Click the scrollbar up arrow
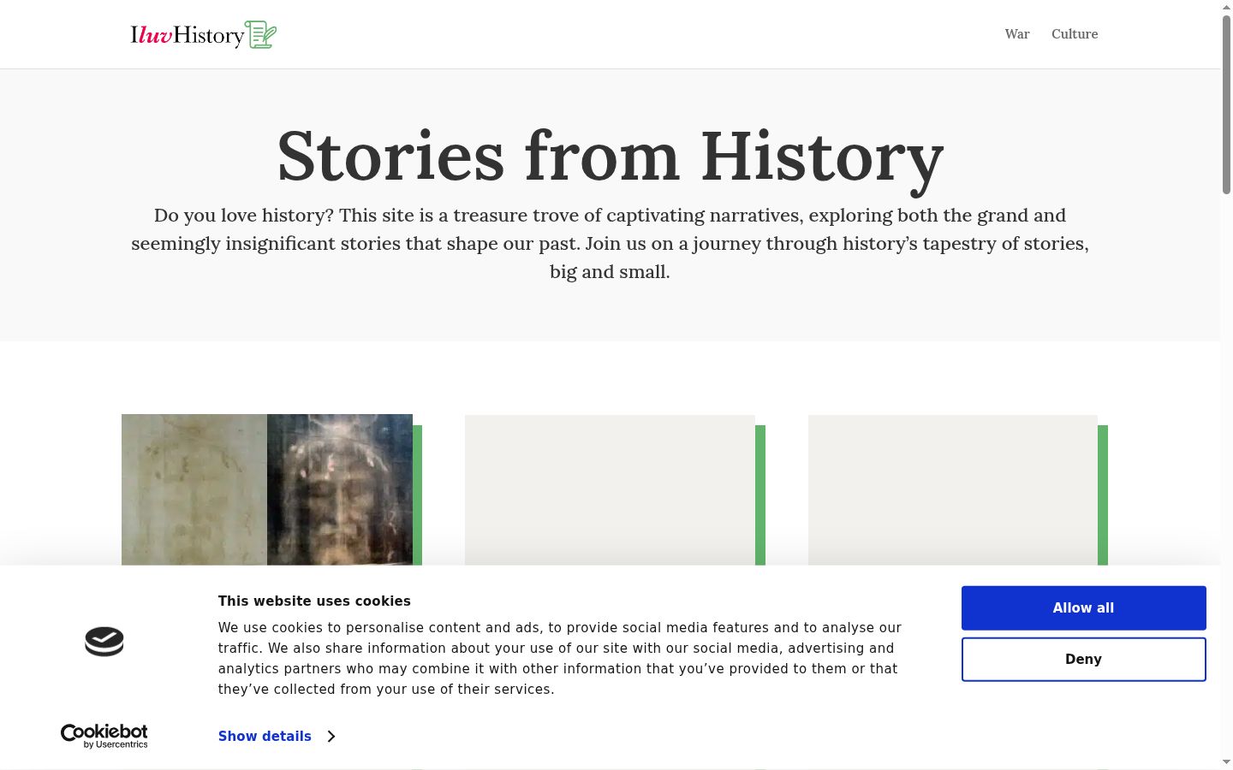This screenshot has height=770, width=1233. coord(1226,6)
